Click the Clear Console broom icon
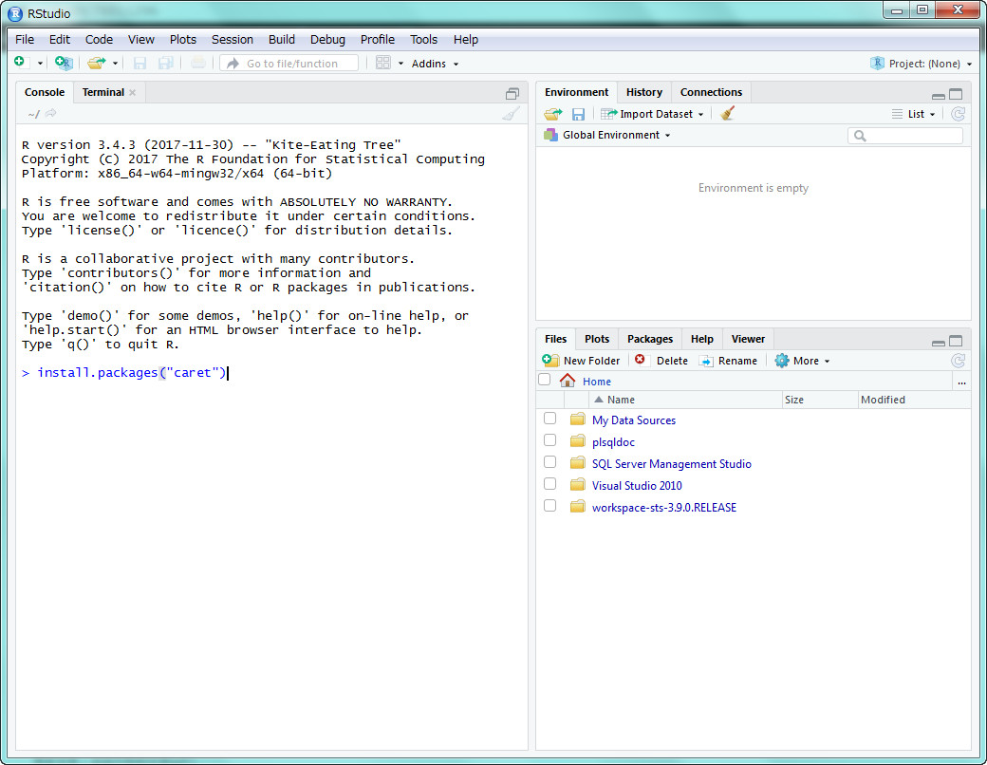The image size is (987, 765). pos(512,113)
